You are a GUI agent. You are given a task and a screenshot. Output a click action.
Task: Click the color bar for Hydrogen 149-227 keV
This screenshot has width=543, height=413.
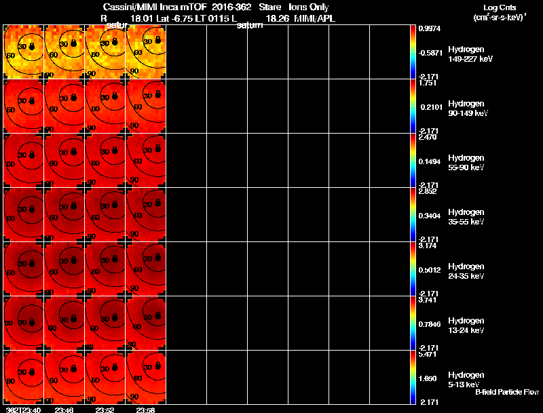413,52
